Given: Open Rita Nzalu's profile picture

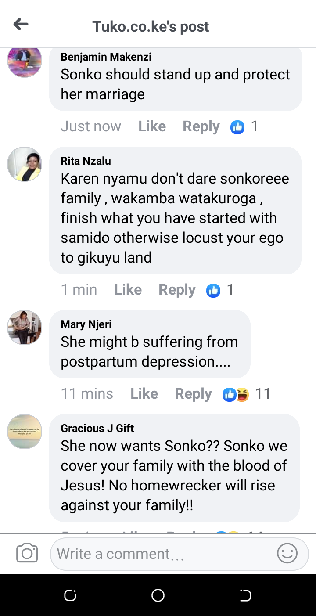Looking at the screenshot, I should point(25,164).
